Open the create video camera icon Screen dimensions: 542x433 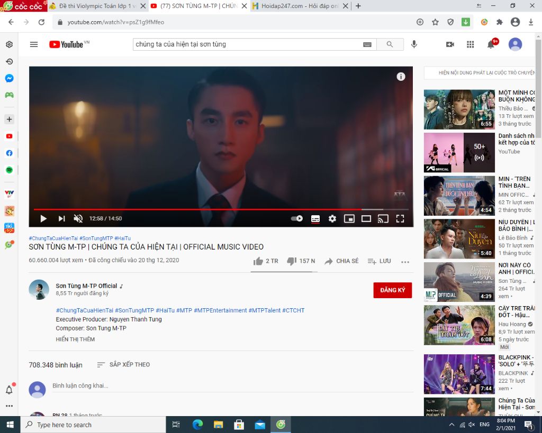point(450,44)
